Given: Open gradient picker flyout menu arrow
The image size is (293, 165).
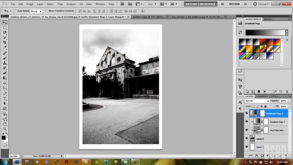Looking at the screenshot, I should pos(287,40).
